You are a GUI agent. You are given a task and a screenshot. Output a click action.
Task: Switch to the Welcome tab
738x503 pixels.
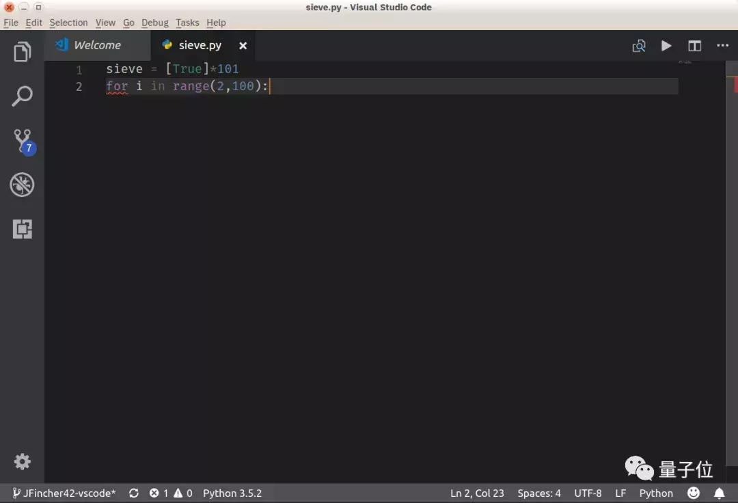96,45
